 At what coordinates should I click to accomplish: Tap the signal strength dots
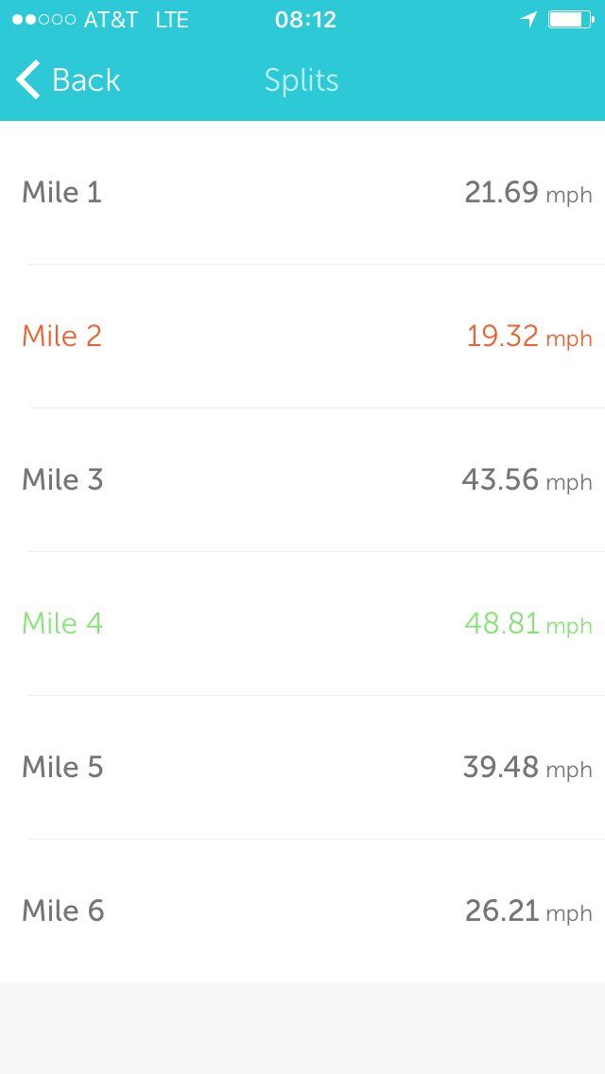43,20
